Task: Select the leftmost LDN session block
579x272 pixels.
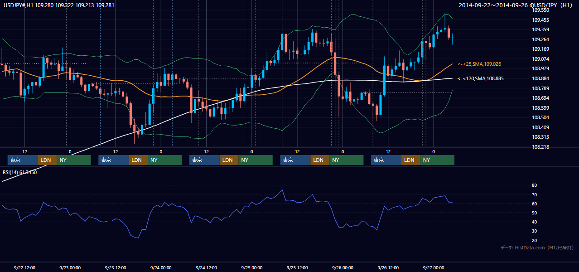Action: [47, 160]
